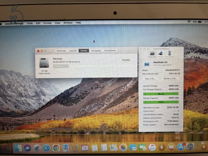Click the 99% battery indicator in menu bar
This screenshot has height=156, width=208.
coord(197,22)
